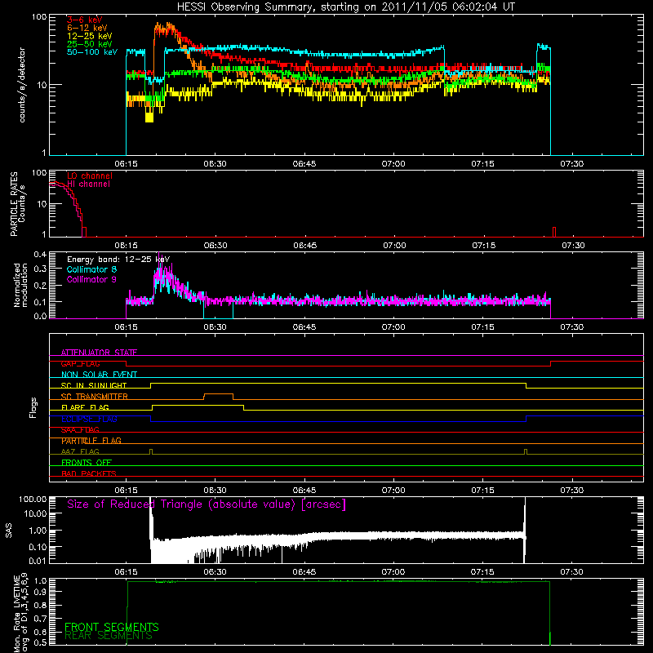Screen dimensions: 653x653
Task: Click the orange '6-12 keV' legend label
Action: 87,28
